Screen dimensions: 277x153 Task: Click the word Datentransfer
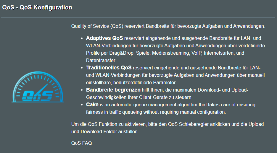[x=101, y=61]
